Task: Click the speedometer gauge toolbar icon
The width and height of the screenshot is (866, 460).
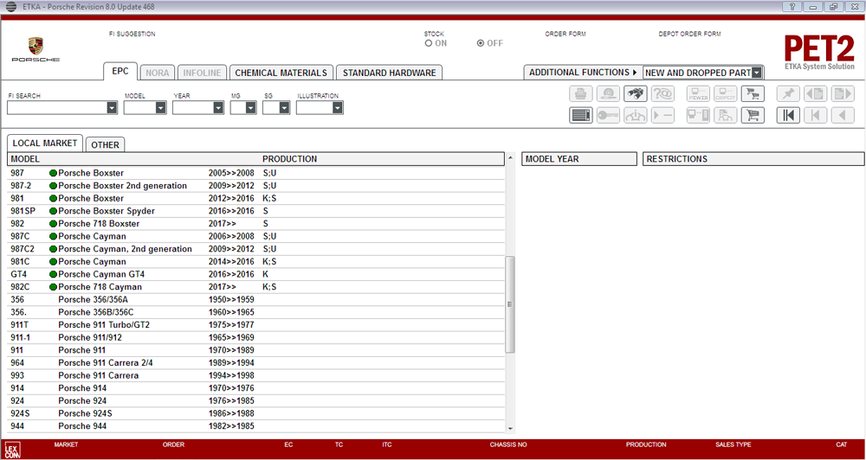Action: [x=608, y=94]
